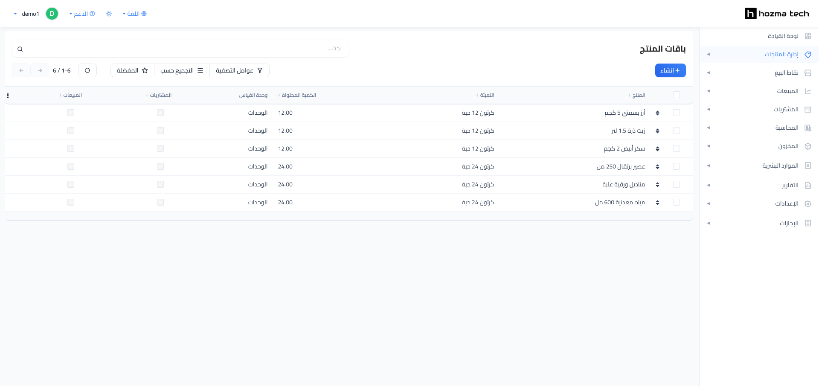The height and width of the screenshot is (386, 819).
Task: Click the settings gear icon in sidebar
Action: click(x=807, y=204)
